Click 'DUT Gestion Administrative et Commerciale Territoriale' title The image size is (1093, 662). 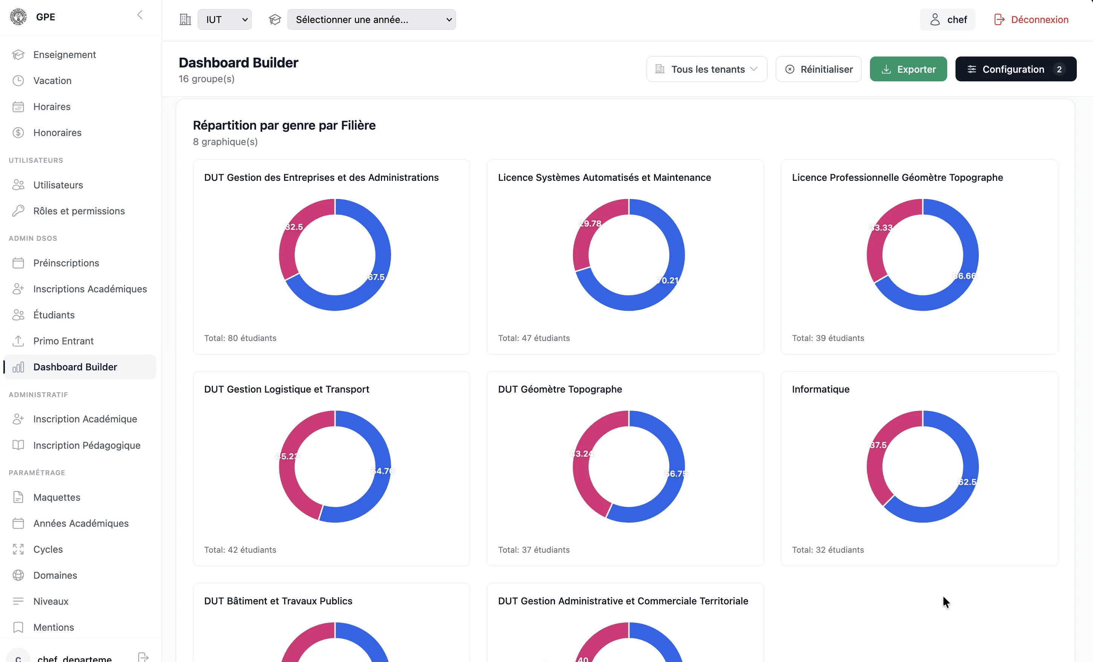(623, 601)
